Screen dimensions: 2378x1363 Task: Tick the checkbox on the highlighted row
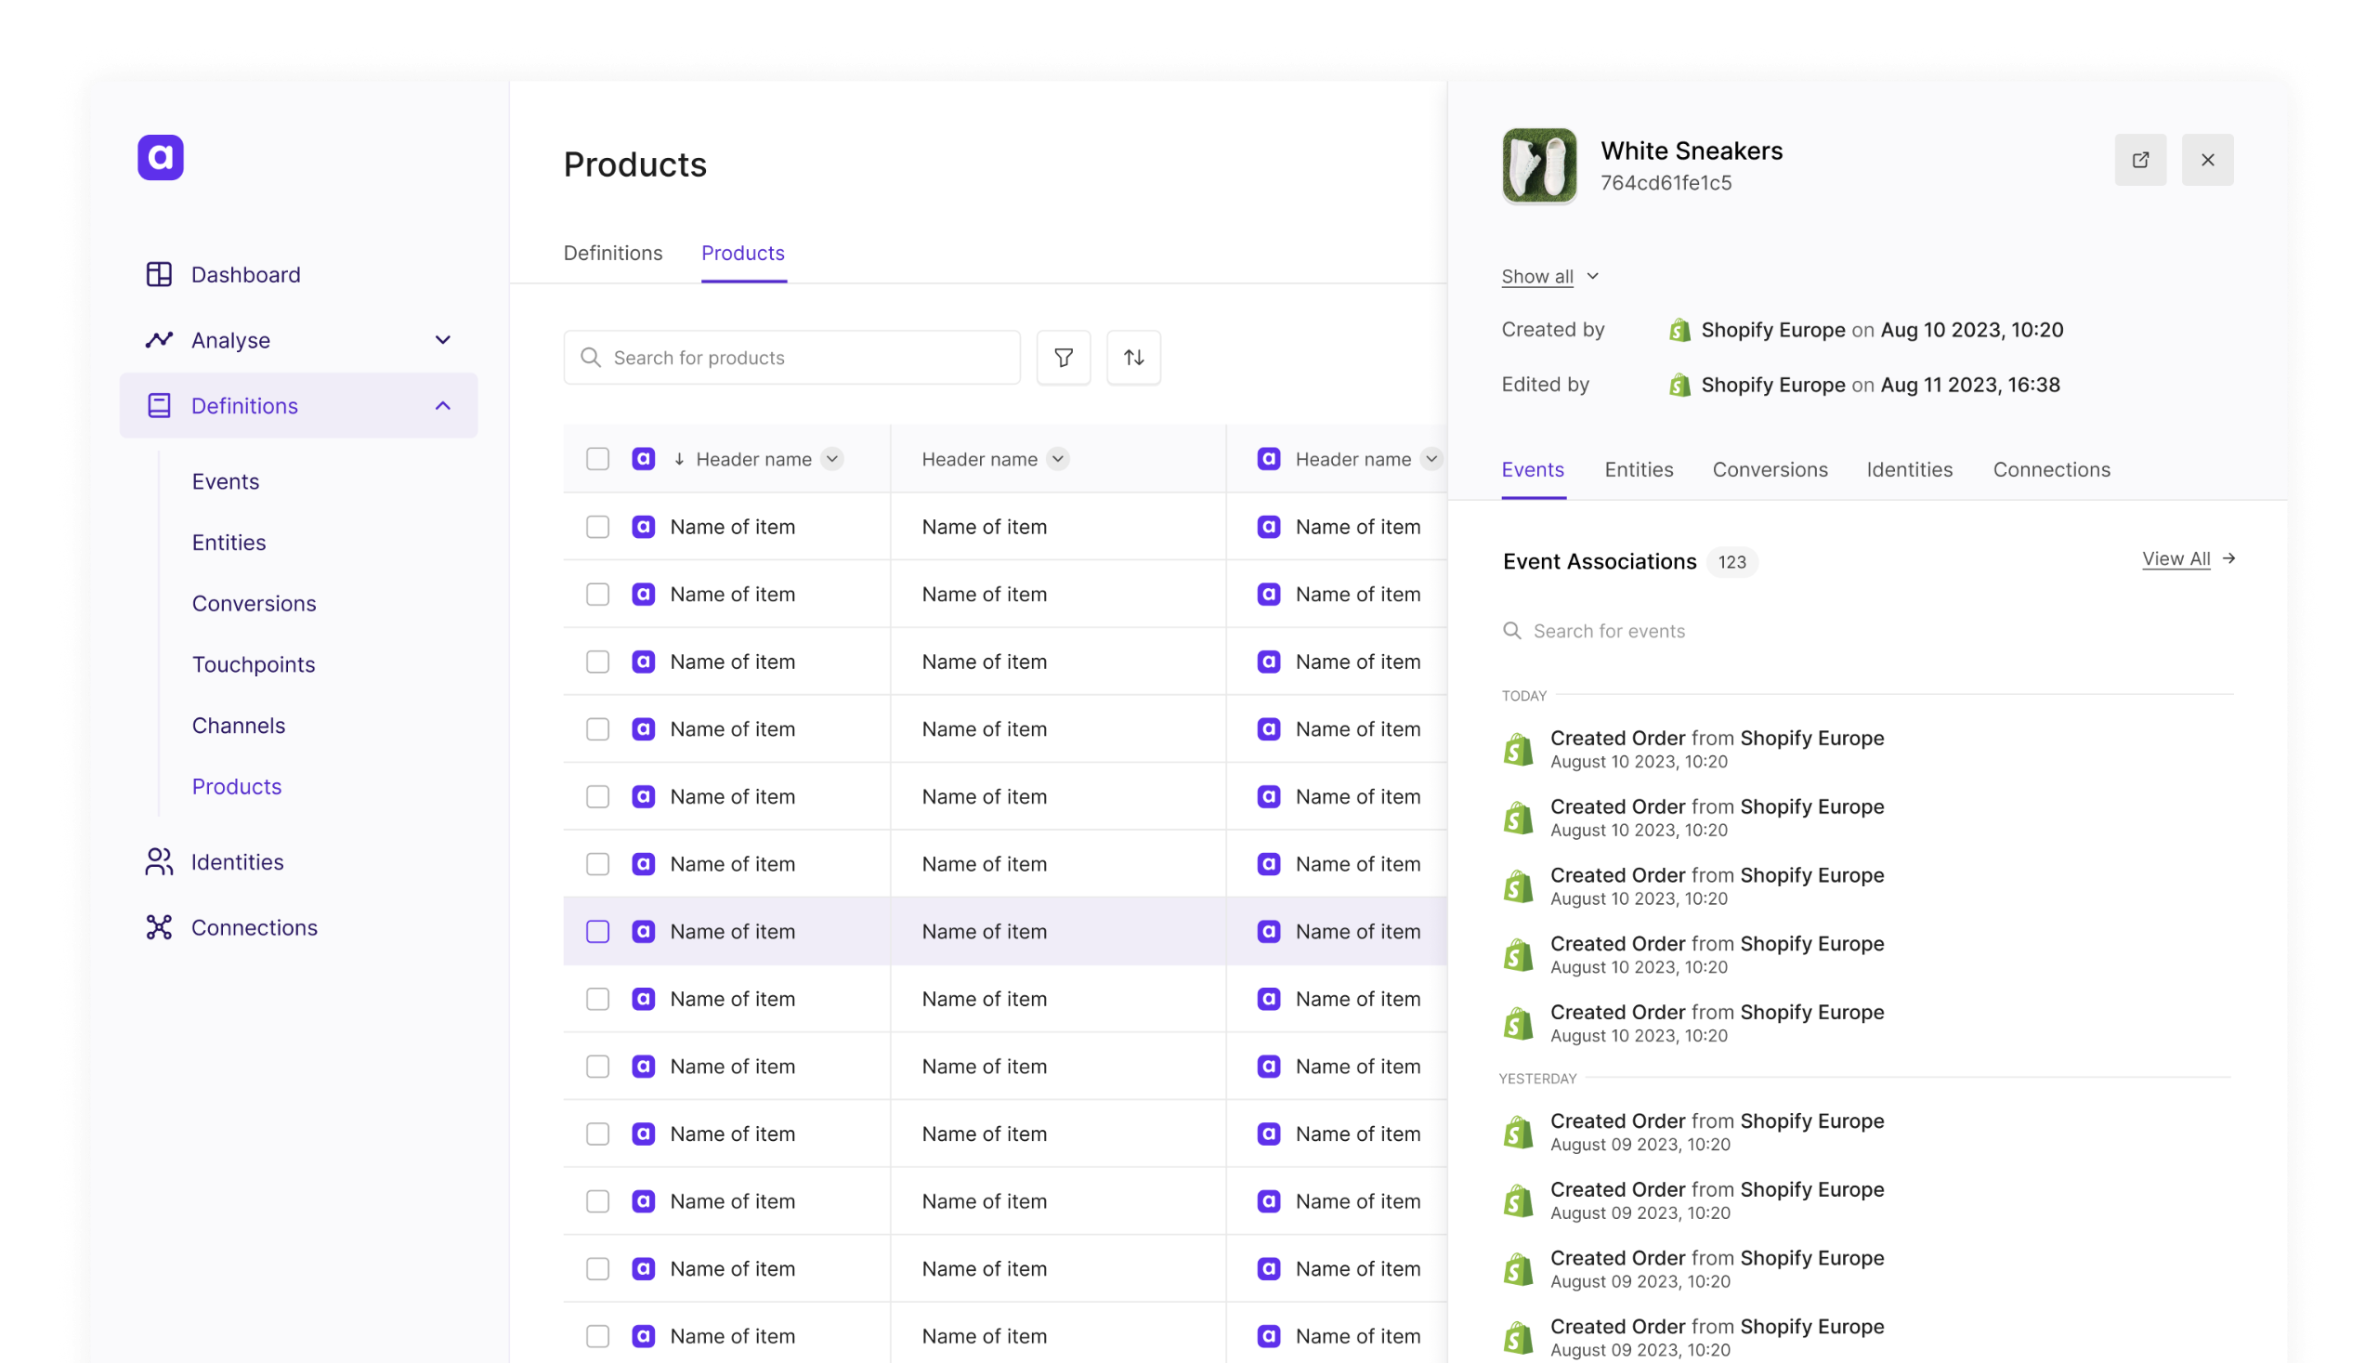[598, 932]
